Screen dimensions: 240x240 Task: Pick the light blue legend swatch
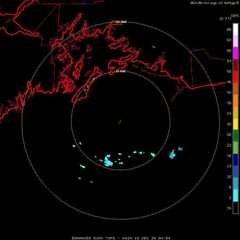[x=235, y=183]
